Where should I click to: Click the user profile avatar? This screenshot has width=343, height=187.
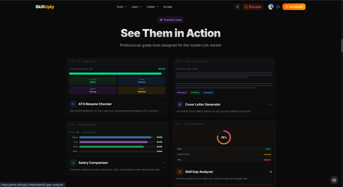tap(271, 7)
